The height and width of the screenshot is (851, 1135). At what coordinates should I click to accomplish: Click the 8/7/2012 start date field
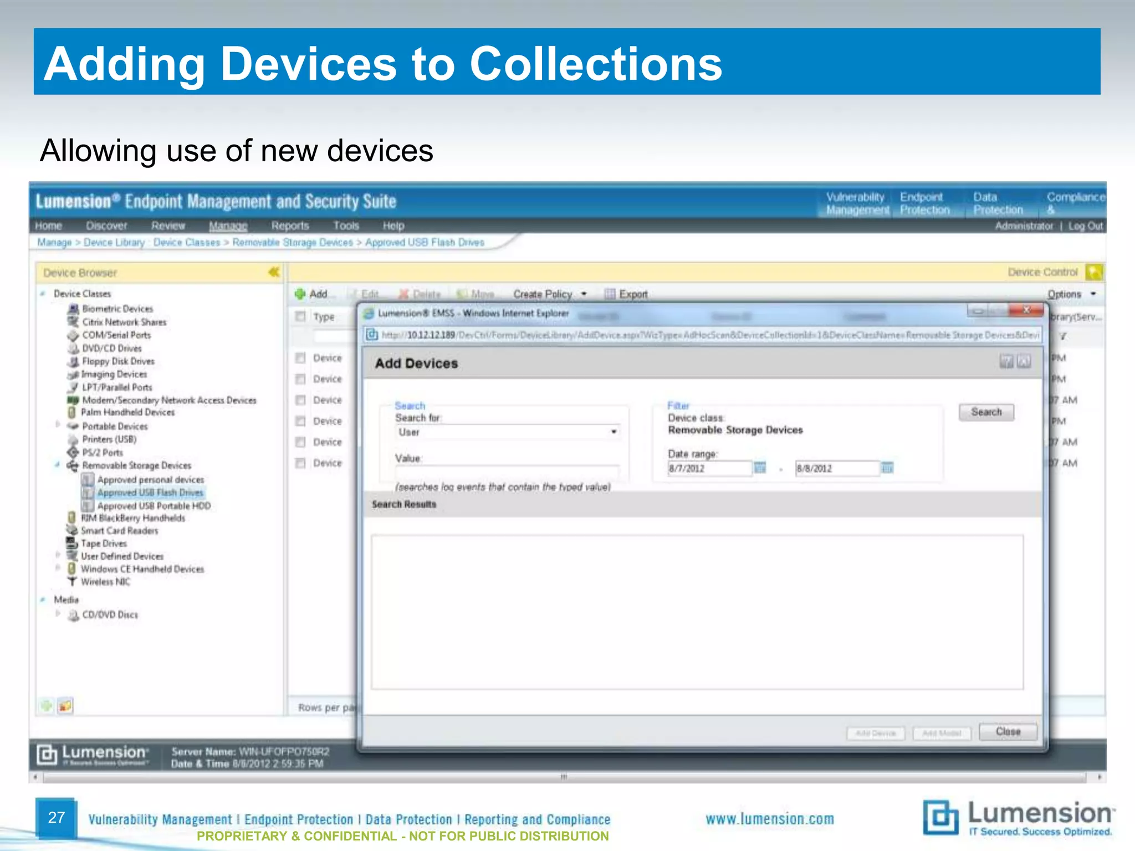point(709,468)
